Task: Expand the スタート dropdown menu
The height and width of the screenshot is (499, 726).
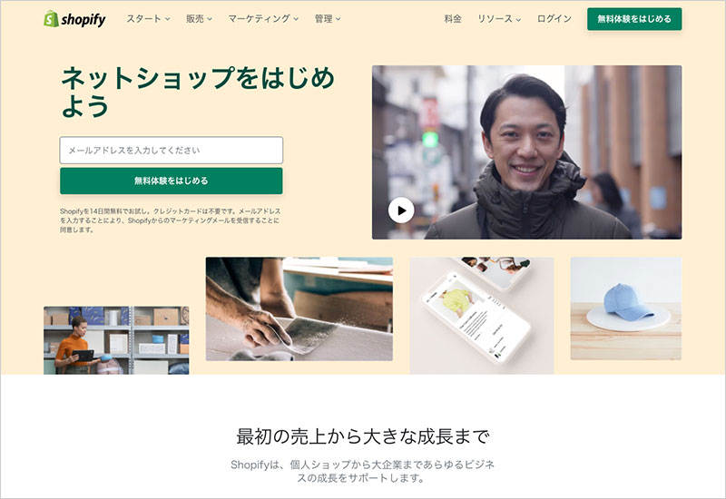Action: (x=148, y=19)
